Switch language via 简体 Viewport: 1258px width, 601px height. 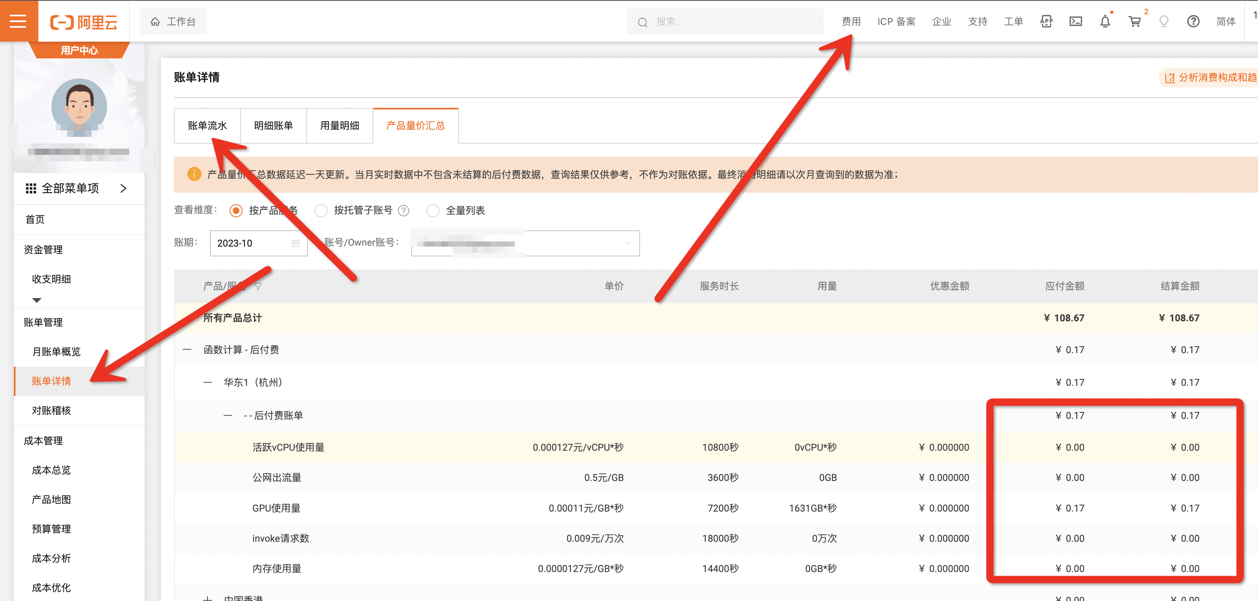(x=1226, y=22)
